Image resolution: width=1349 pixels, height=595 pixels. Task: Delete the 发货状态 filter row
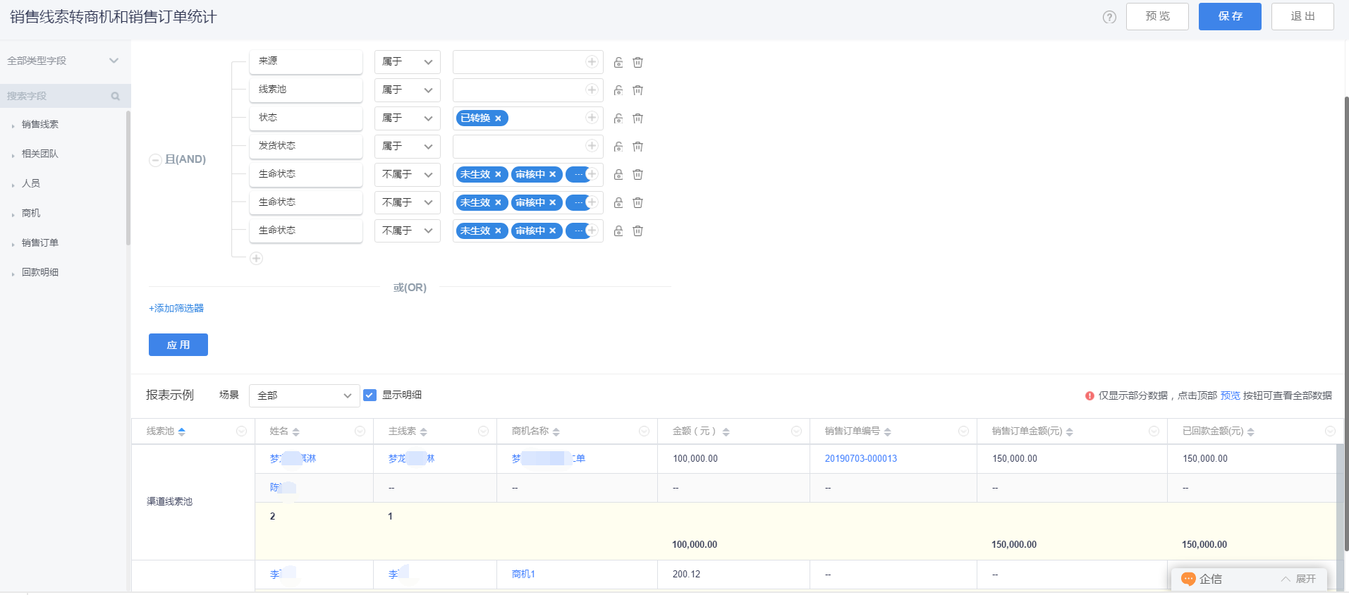pos(637,147)
